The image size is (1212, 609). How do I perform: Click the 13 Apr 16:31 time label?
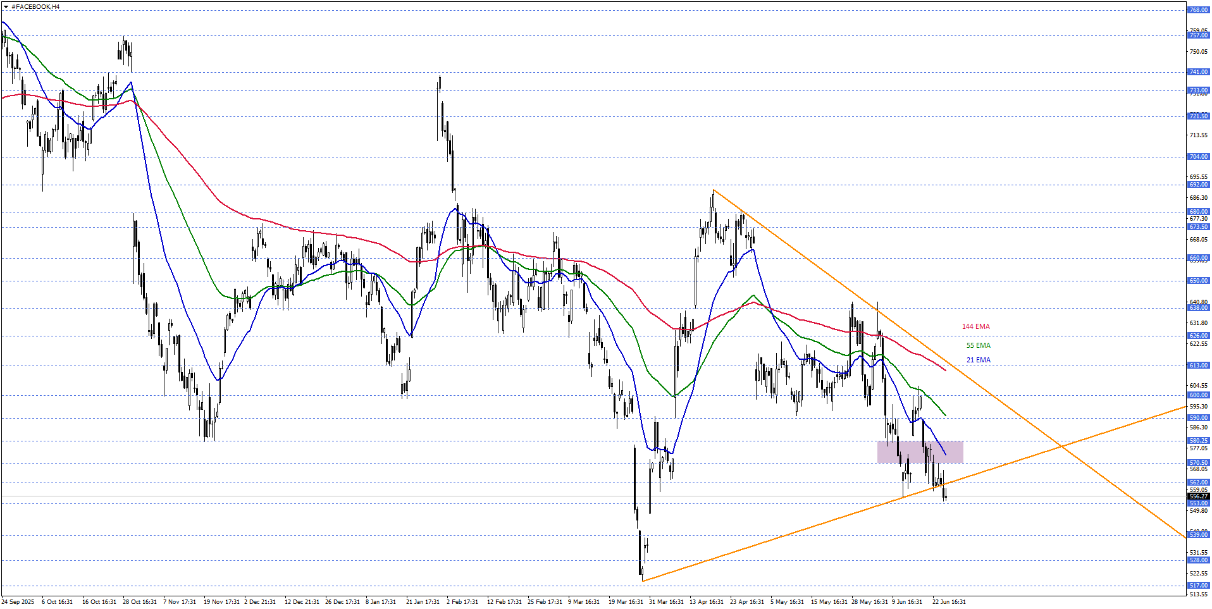pyautogui.click(x=707, y=602)
